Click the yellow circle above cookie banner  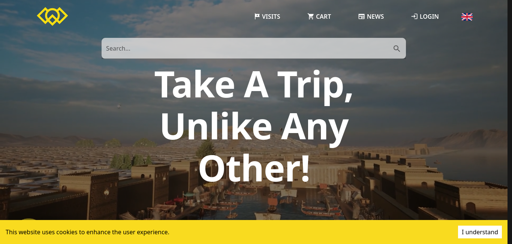tap(28, 219)
